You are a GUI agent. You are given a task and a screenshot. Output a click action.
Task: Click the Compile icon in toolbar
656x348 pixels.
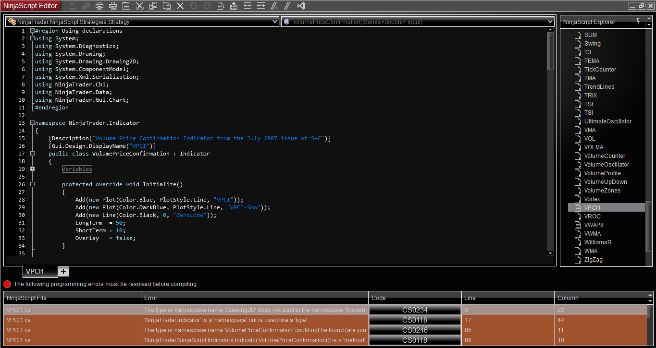[x=234, y=6]
